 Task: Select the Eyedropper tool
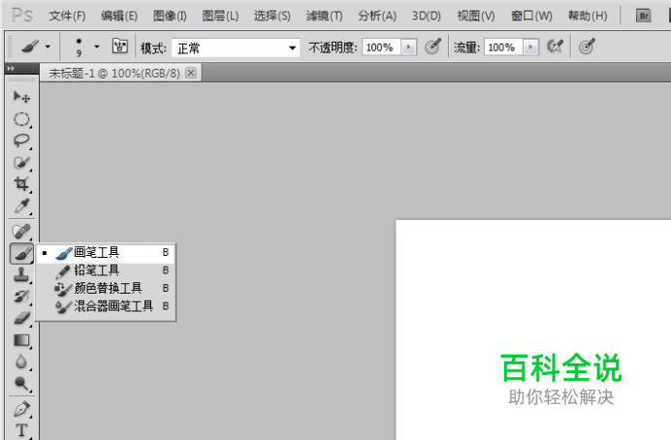coord(21,206)
